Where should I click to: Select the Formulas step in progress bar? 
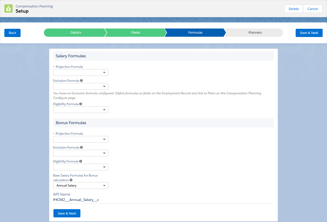(195, 33)
